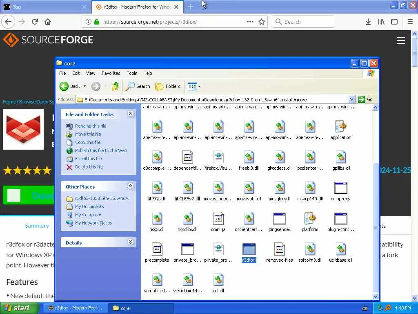Viewport: 418px width, 314px height.
Task: Open the View menu in Explorer
Action: point(91,73)
